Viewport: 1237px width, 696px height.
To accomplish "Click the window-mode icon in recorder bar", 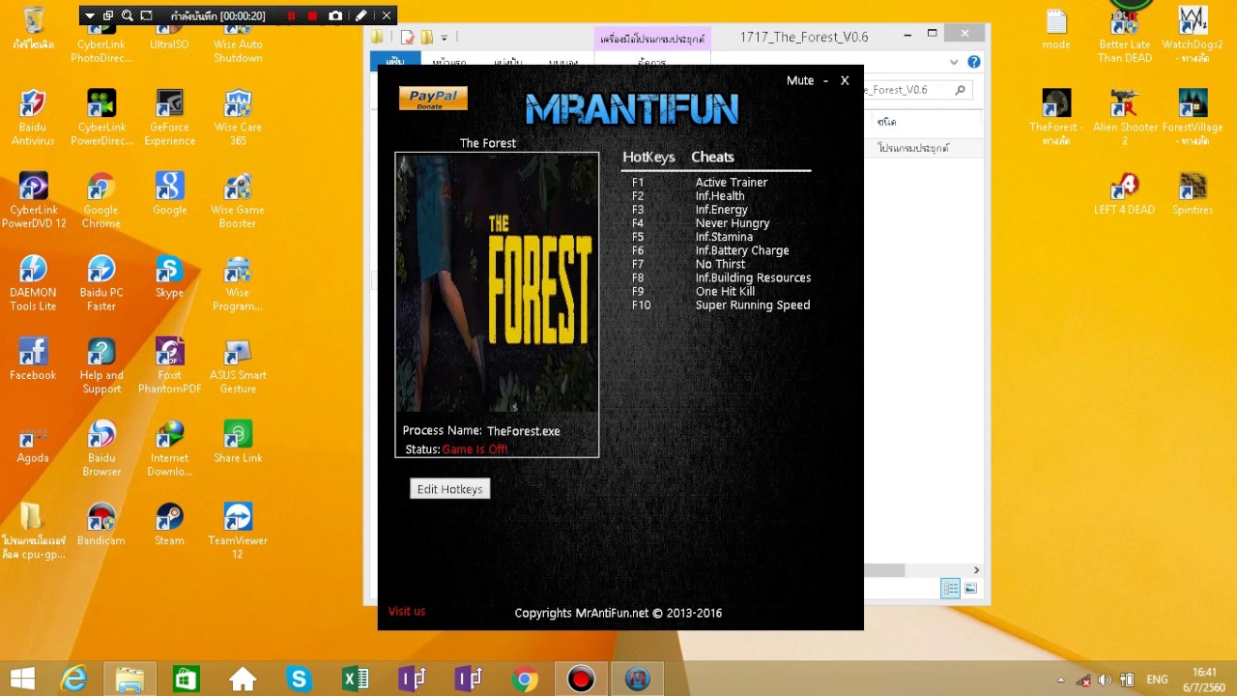I will tap(108, 15).
